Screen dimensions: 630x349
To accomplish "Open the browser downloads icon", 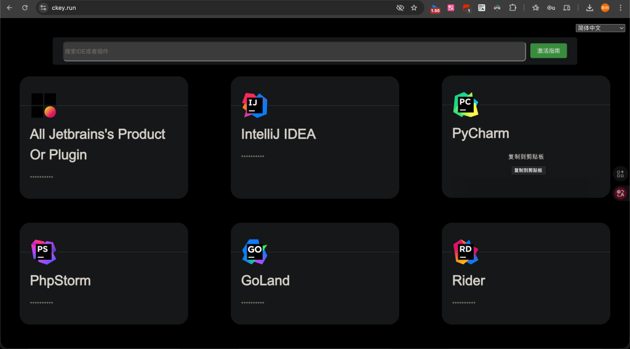I will coord(589,7).
